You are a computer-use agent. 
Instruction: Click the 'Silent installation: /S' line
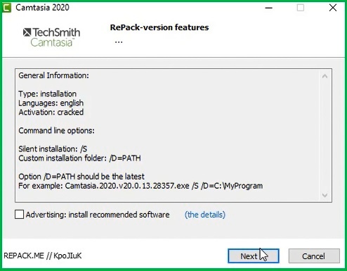coord(53,149)
